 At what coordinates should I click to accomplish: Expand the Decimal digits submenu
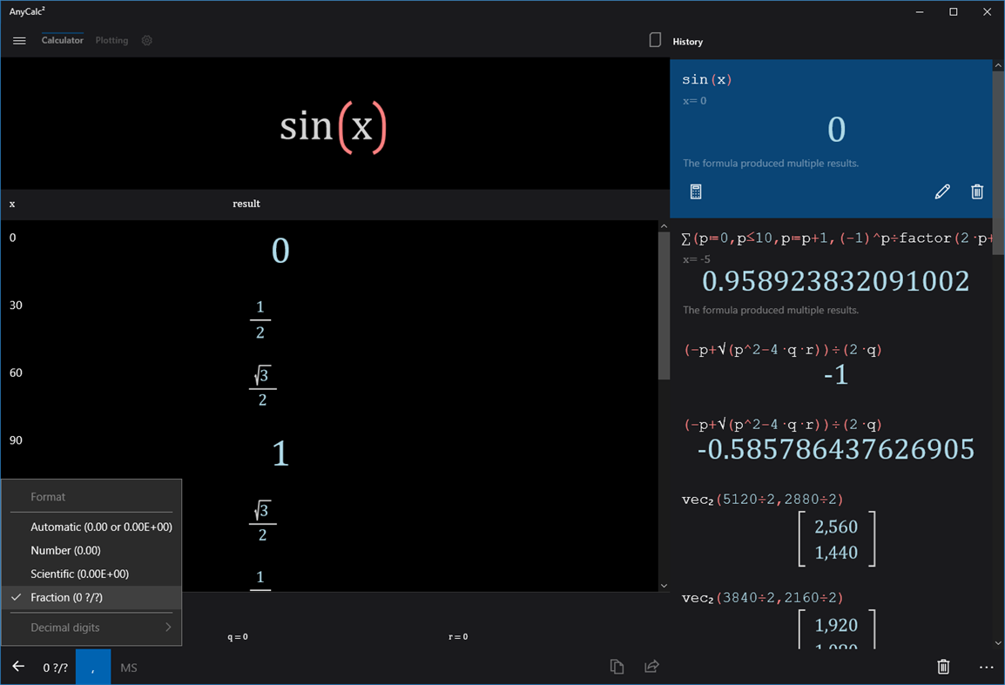pyautogui.click(x=91, y=627)
